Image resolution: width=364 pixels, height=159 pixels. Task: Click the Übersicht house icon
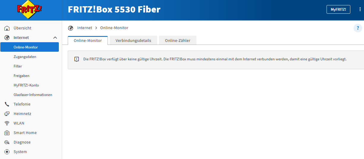point(7,28)
